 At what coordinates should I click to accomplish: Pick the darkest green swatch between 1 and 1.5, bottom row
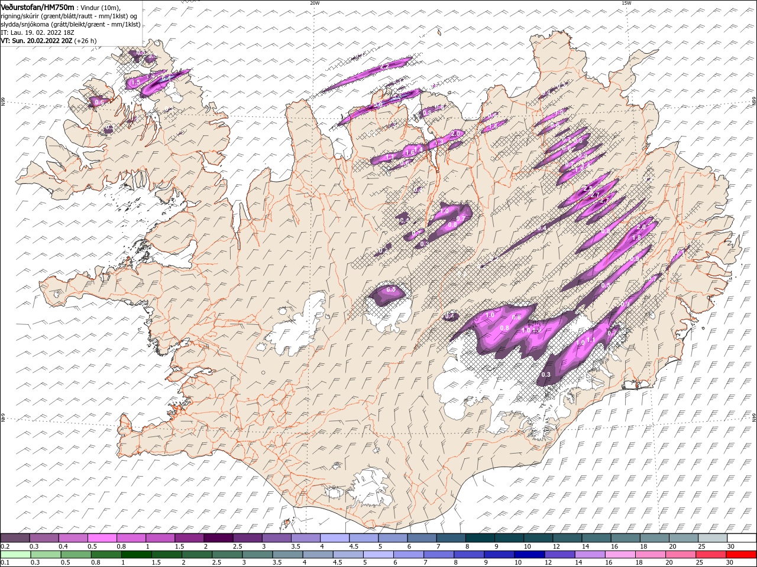tap(135, 555)
